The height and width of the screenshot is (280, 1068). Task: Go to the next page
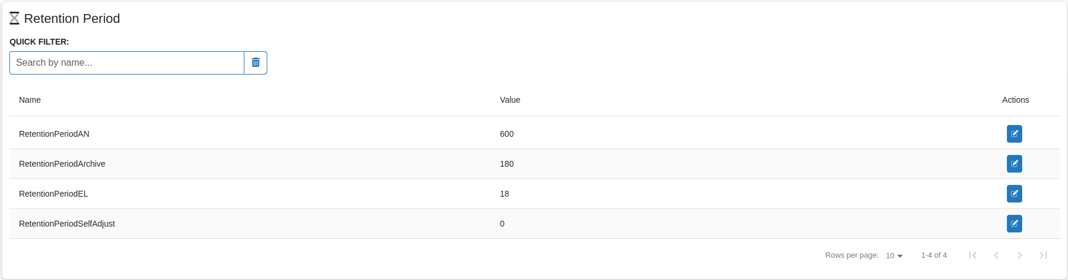click(1020, 255)
